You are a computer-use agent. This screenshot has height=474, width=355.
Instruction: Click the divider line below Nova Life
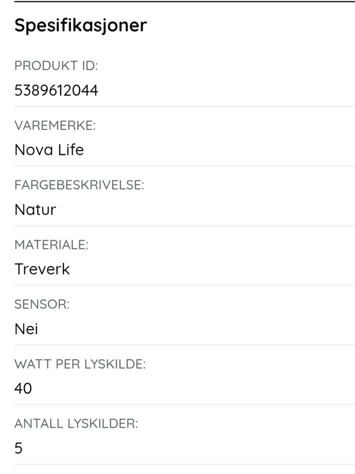point(184,166)
